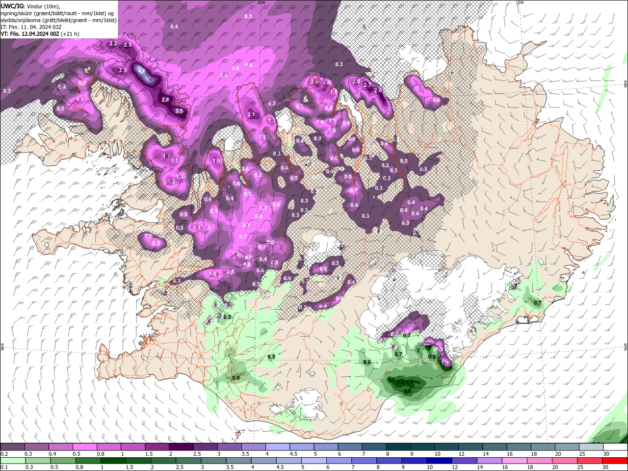Screen dimensions: 628x471
Task: Click the darkest green 1 rain scale swatch
Action: (114, 461)
